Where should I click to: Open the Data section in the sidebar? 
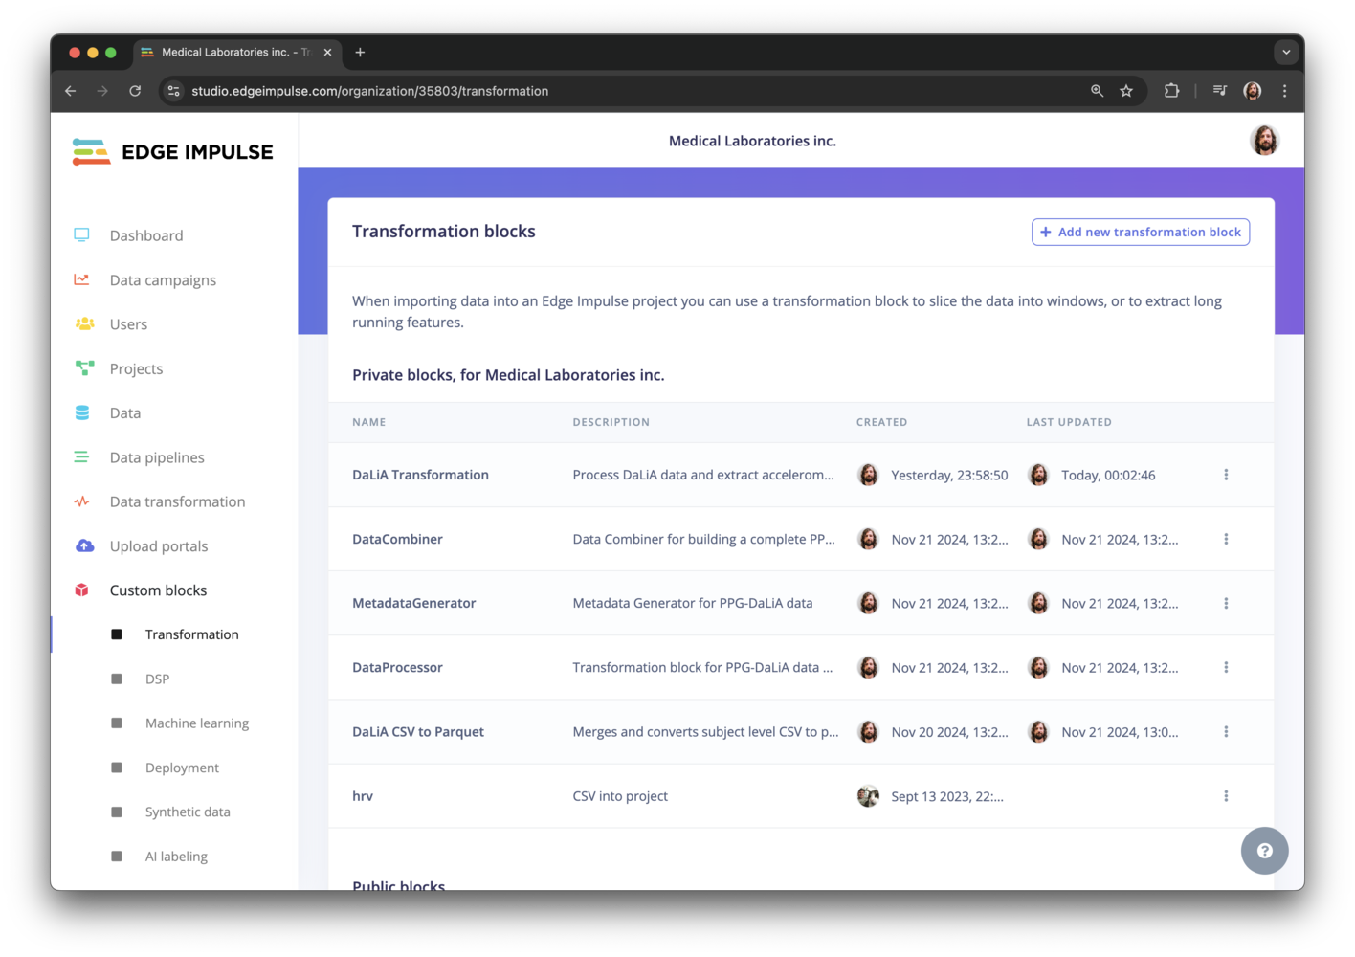coord(125,412)
